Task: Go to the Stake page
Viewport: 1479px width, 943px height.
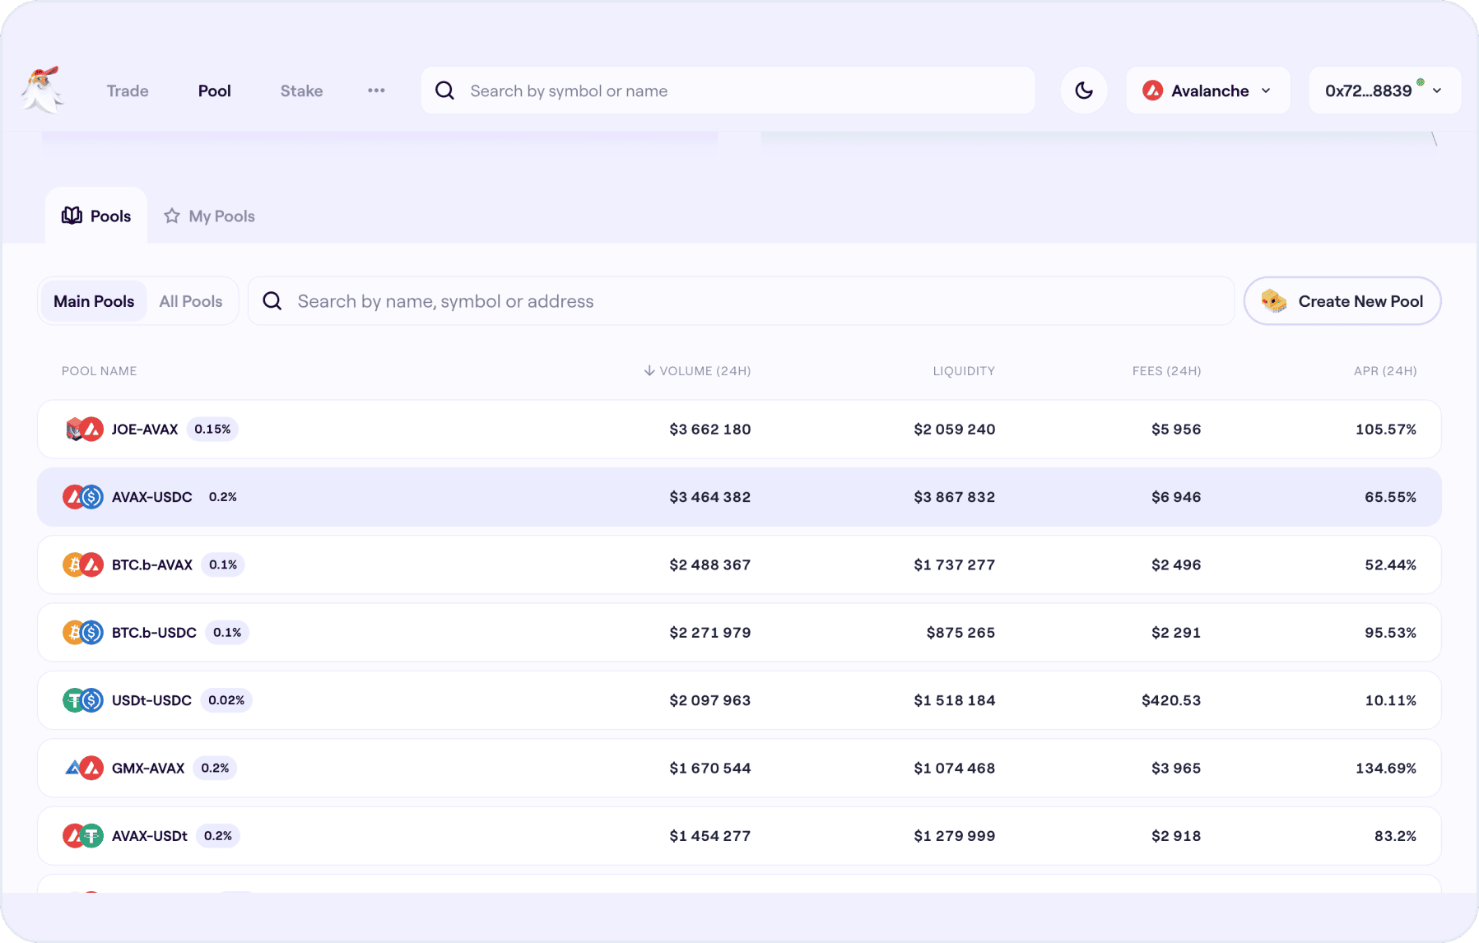Action: click(x=301, y=91)
